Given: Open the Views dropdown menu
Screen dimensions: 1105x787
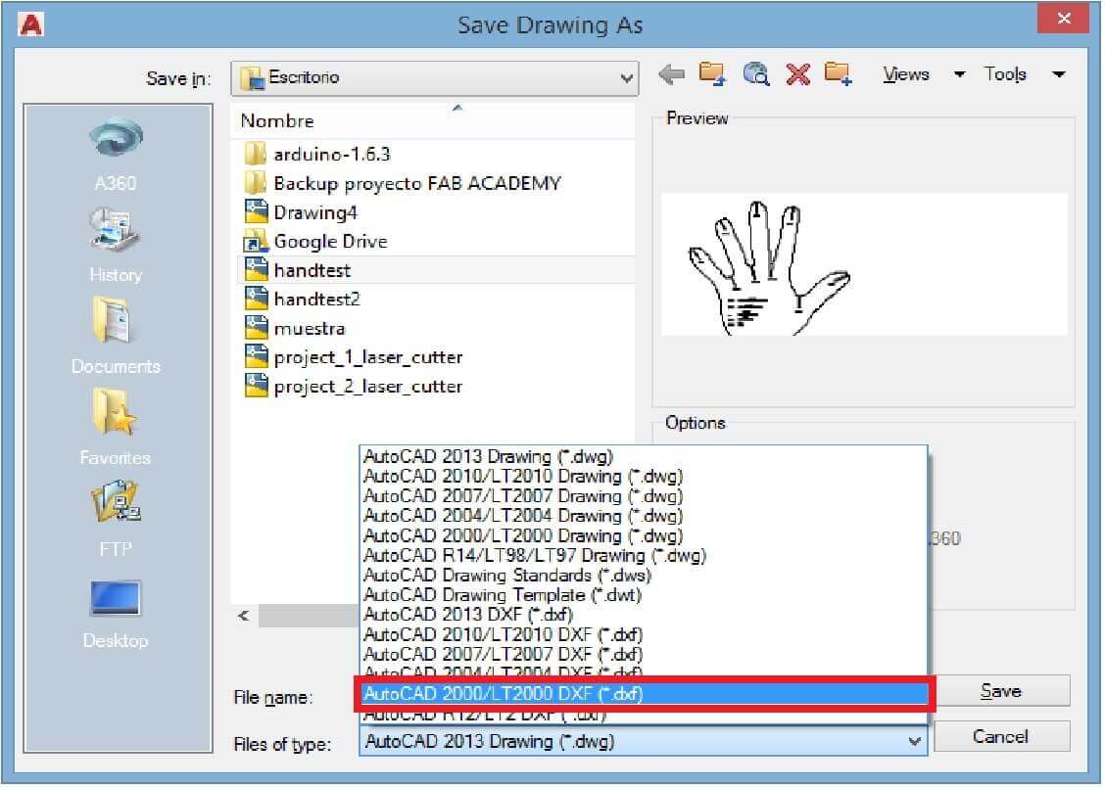Looking at the screenshot, I should pyautogui.click(x=923, y=74).
